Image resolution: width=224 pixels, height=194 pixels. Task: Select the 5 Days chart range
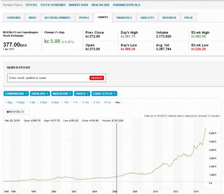(x=21, y=103)
